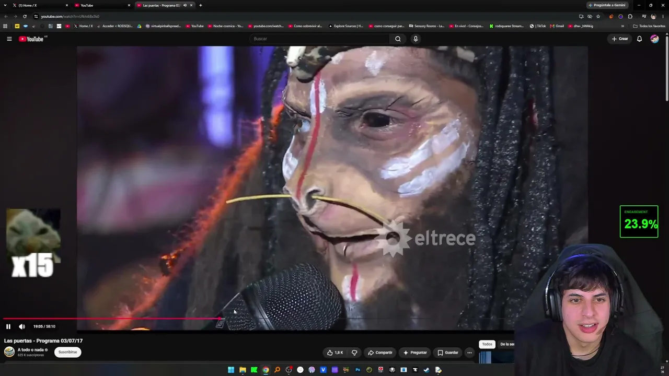Go forward with the browser forward arrow

coord(15,16)
